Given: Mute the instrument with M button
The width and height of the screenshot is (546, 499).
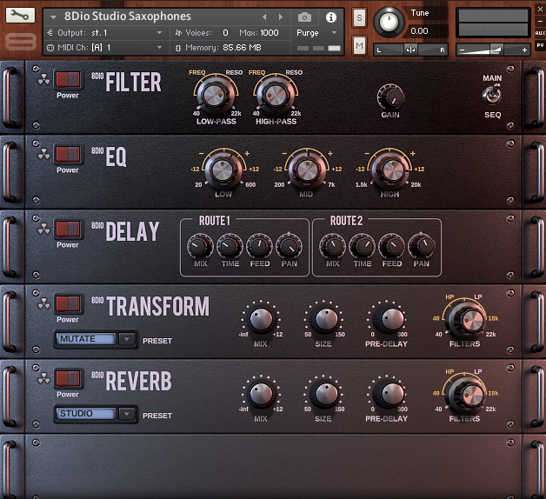Looking at the screenshot, I should (x=360, y=45).
